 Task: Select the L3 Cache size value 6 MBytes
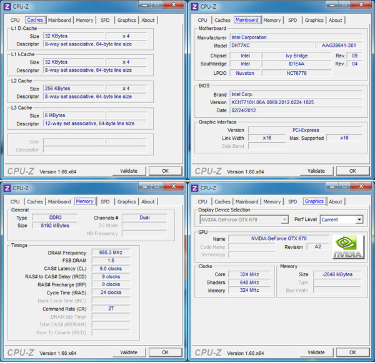coord(74,115)
